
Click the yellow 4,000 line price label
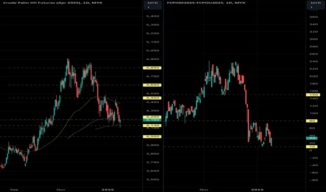152,136
